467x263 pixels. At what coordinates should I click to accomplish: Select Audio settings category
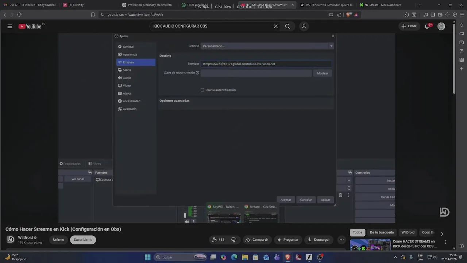(x=136, y=78)
